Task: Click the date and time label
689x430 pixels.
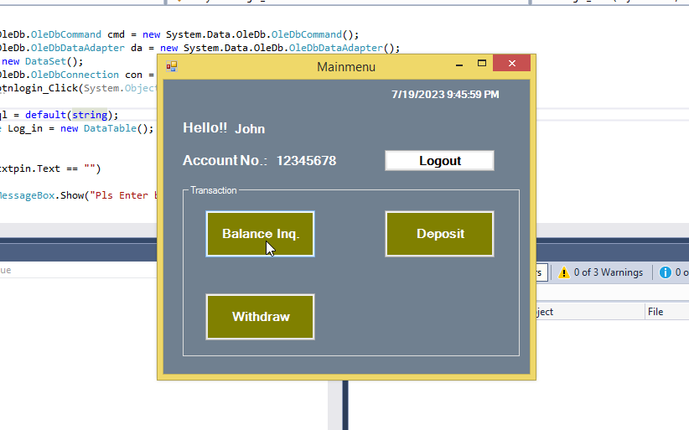Action: [444, 95]
